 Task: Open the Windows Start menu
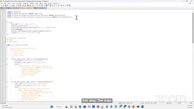coord(52,107)
